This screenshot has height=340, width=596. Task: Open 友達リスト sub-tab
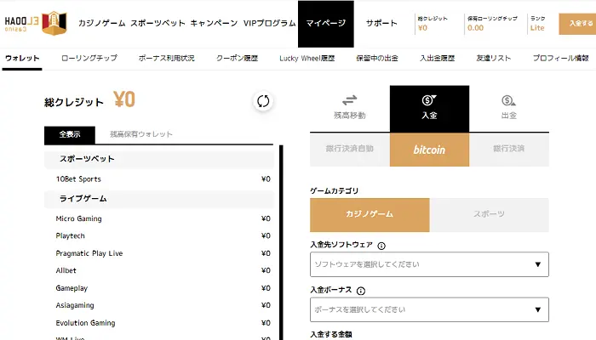(493, 58)
